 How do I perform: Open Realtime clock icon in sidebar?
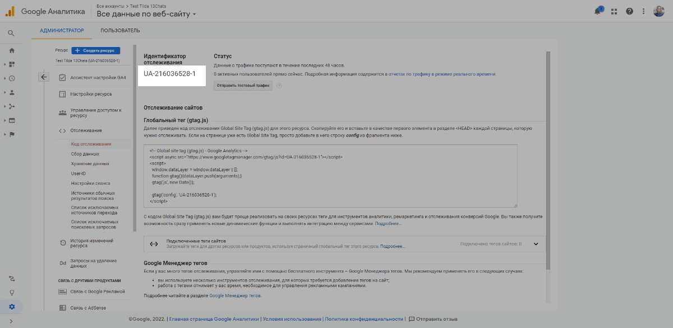coord(12,78)
